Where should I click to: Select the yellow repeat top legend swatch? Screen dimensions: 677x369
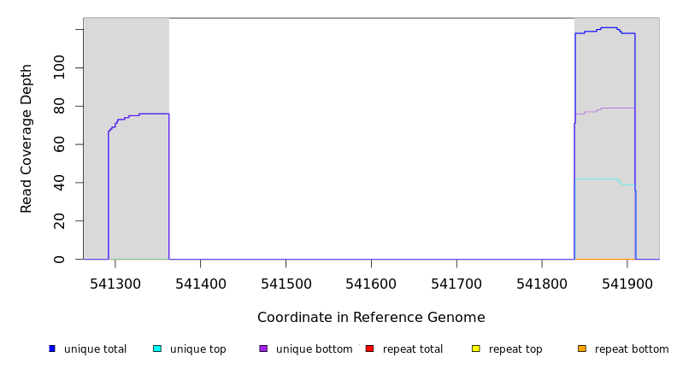475,348
